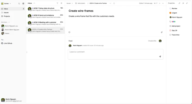Collapse the Members section chevron
The image size is (192, 104).
tap(9, 22)
